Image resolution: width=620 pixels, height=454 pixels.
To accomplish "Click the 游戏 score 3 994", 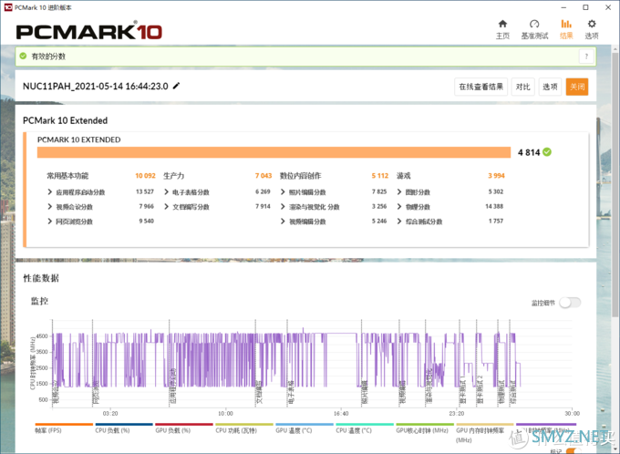I will (496, 176).
